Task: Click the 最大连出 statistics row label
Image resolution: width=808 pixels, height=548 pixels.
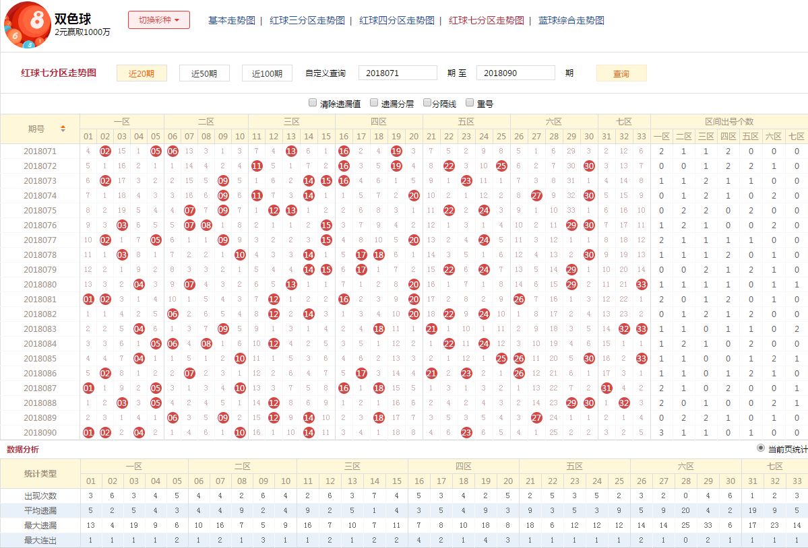Action: click(x=40, y=541)
